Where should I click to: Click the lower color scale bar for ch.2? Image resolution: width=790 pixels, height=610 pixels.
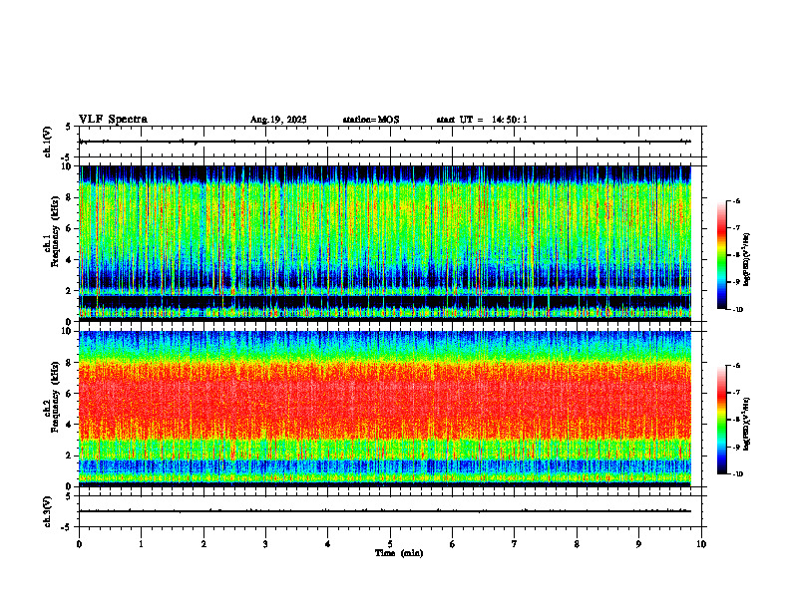tap(722, 420)
